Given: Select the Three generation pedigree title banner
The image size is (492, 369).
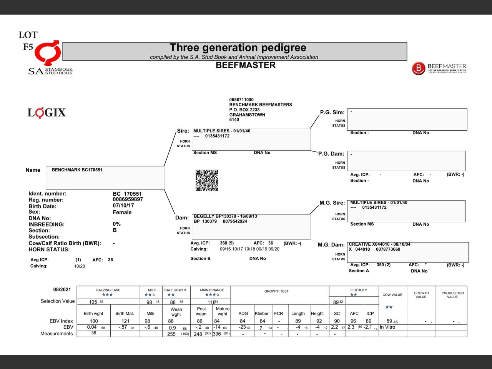Looking at the screenshot, I should coord(234,51).
